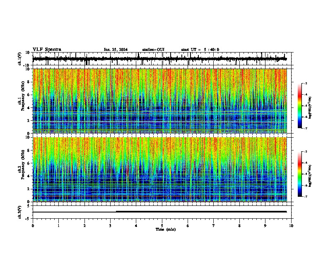Click the ch.1 frequency tick label "8"

29,82
